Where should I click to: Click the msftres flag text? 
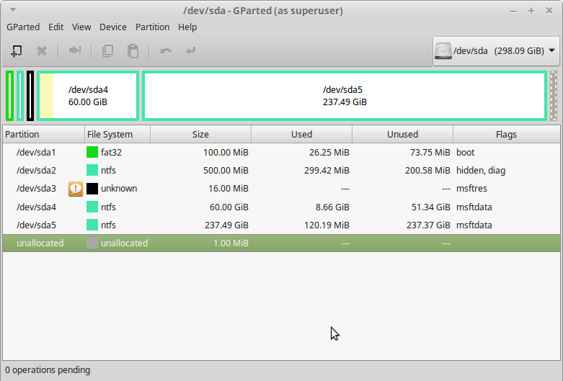point(471,189)
